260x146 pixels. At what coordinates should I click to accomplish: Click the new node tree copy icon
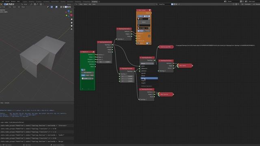[174, 4]
